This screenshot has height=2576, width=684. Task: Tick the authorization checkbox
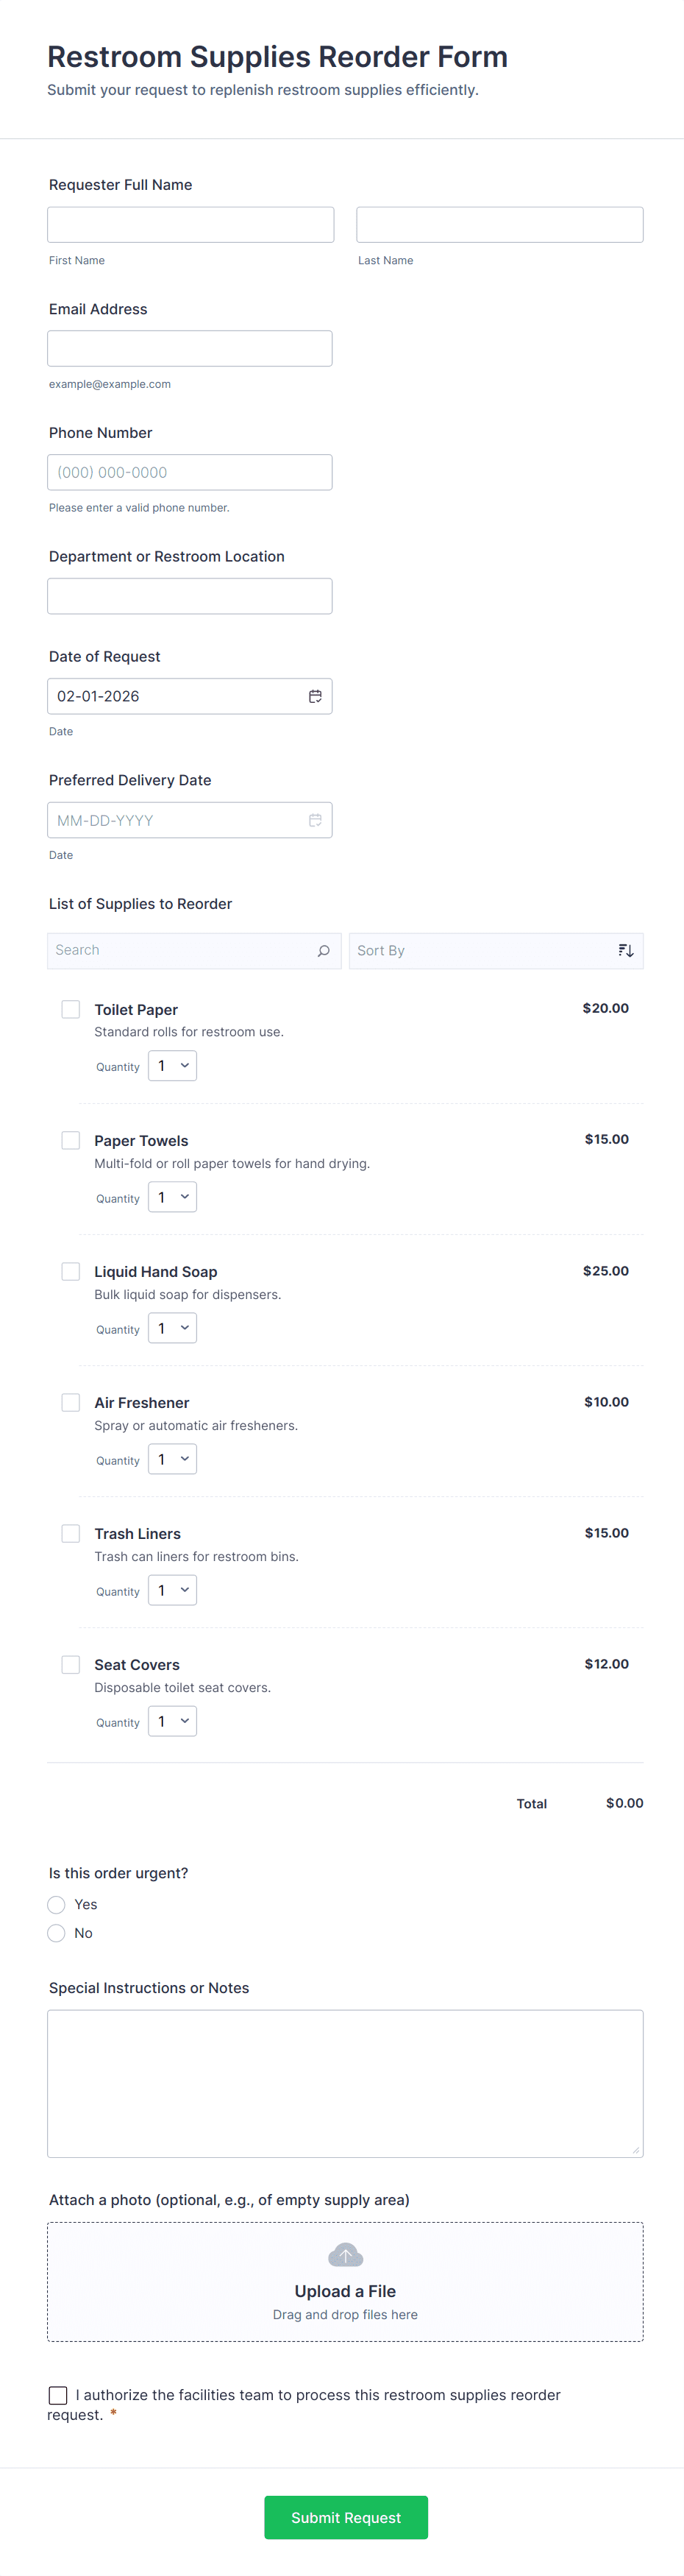click(x=58, y=2395)
